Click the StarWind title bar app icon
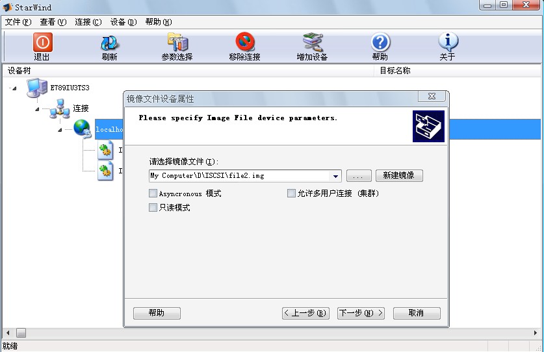The width and height of the screenshot is (544, 352). click(7, 7)
